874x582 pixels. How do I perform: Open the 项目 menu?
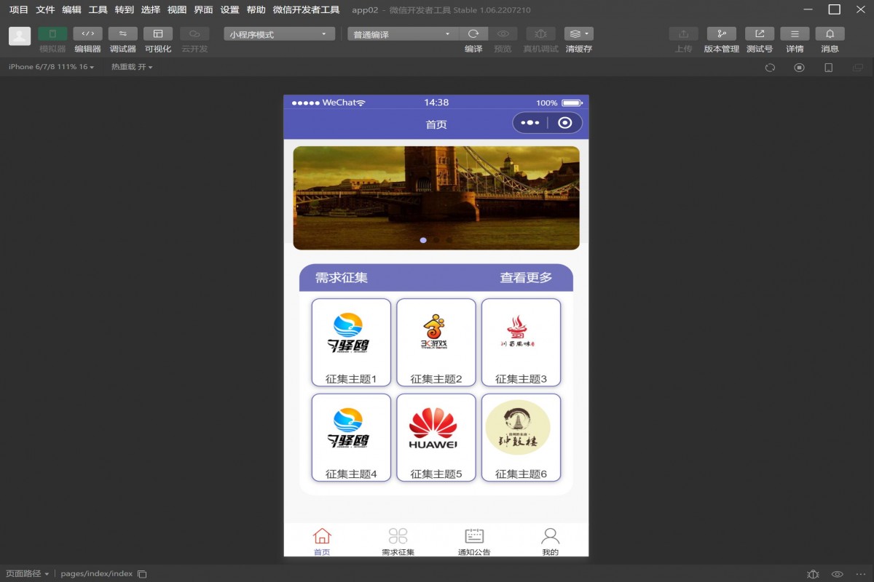16,10
